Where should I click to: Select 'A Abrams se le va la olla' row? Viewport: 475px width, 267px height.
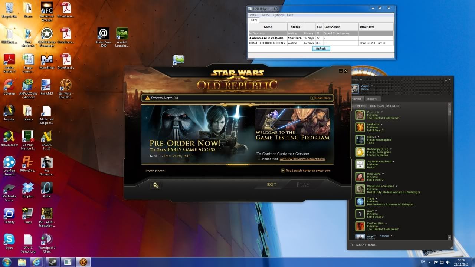321,38
